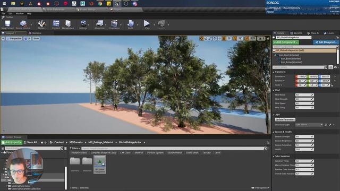Open the Content toolbar button
Image resolution: width=340 pixels, height=191 pixels.
click(56, 25)
